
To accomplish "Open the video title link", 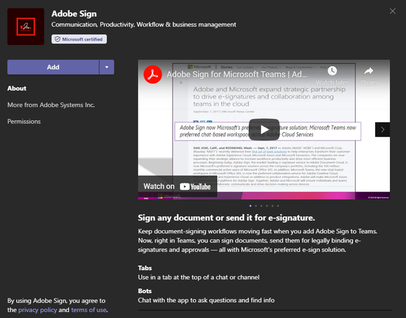I will (237, 74).
